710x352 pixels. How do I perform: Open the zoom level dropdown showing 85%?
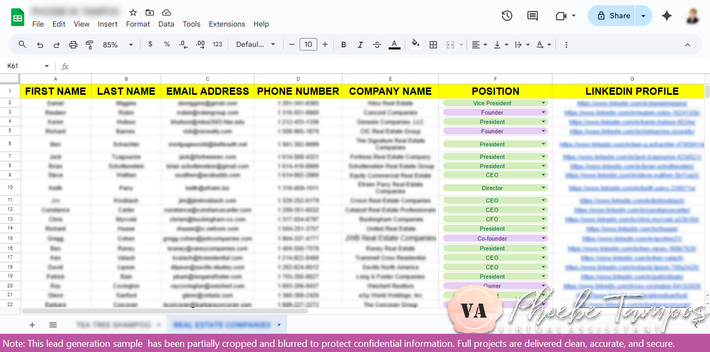click(x=115, y=44)
